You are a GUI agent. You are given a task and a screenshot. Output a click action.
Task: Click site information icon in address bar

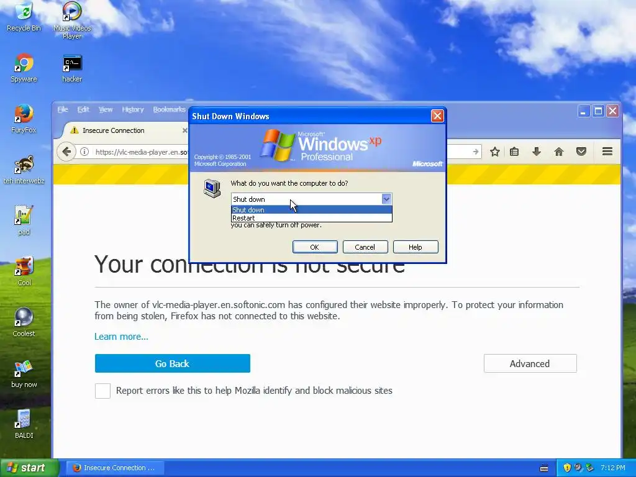coord(84,152)
